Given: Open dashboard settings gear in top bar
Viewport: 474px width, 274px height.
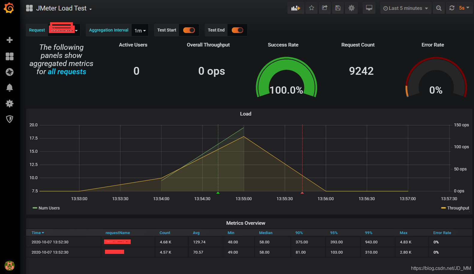Looking at the screenshot, I should pyautogui.click(x=351, y=8).
